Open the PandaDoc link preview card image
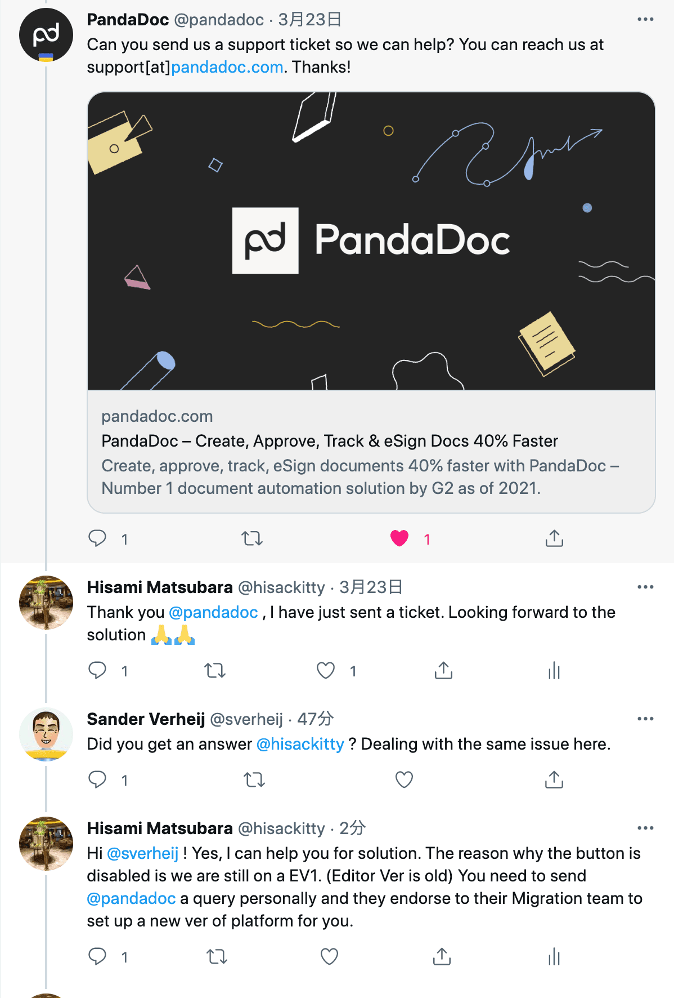The height and width of the screenshot is (998, 674). [371, 241]
